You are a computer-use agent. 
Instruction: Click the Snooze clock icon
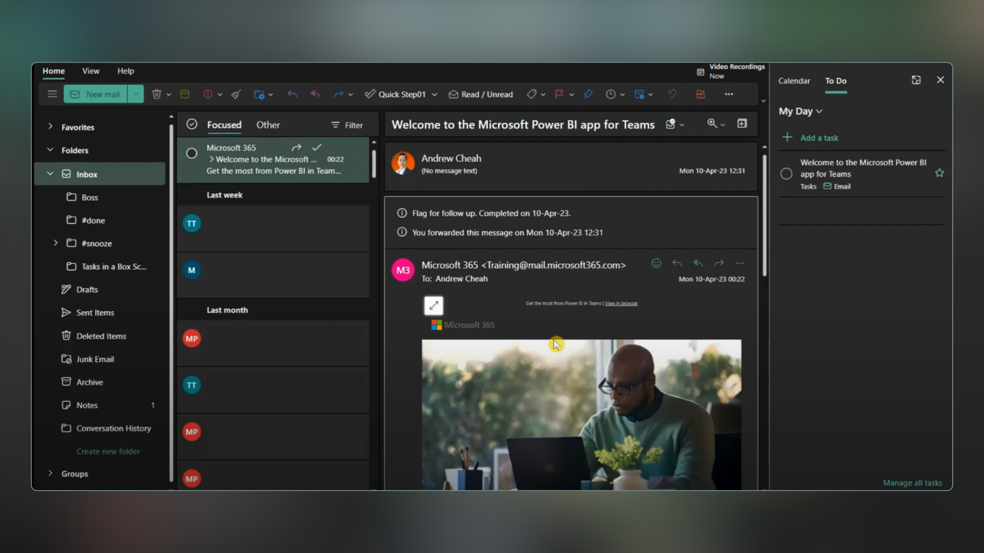click(610, 94)
